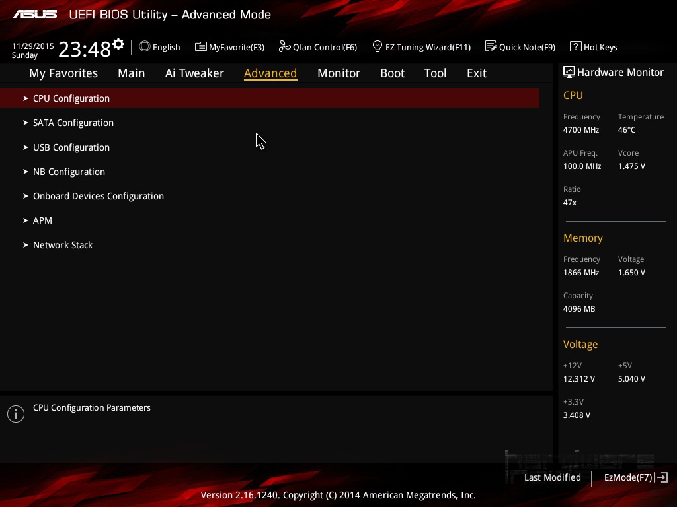
Task: Expand the CPU Configuration arrow
Action: 26,98
